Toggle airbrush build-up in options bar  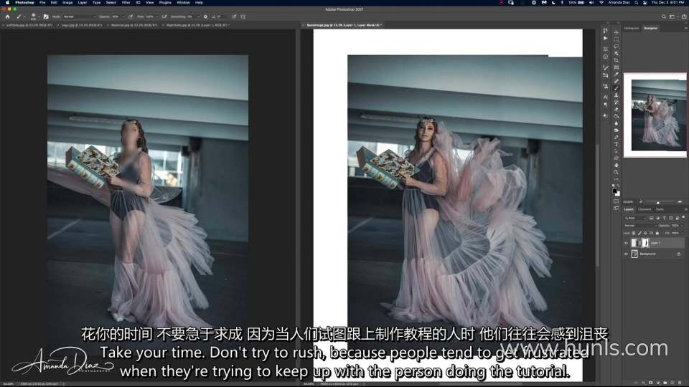point(164,16)
